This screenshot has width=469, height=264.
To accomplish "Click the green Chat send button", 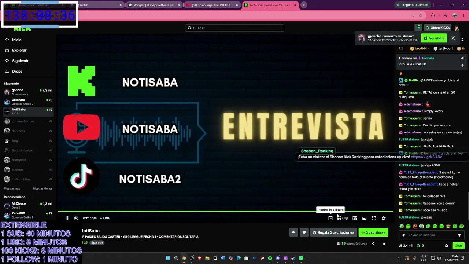I will click(x=458, y=246).
